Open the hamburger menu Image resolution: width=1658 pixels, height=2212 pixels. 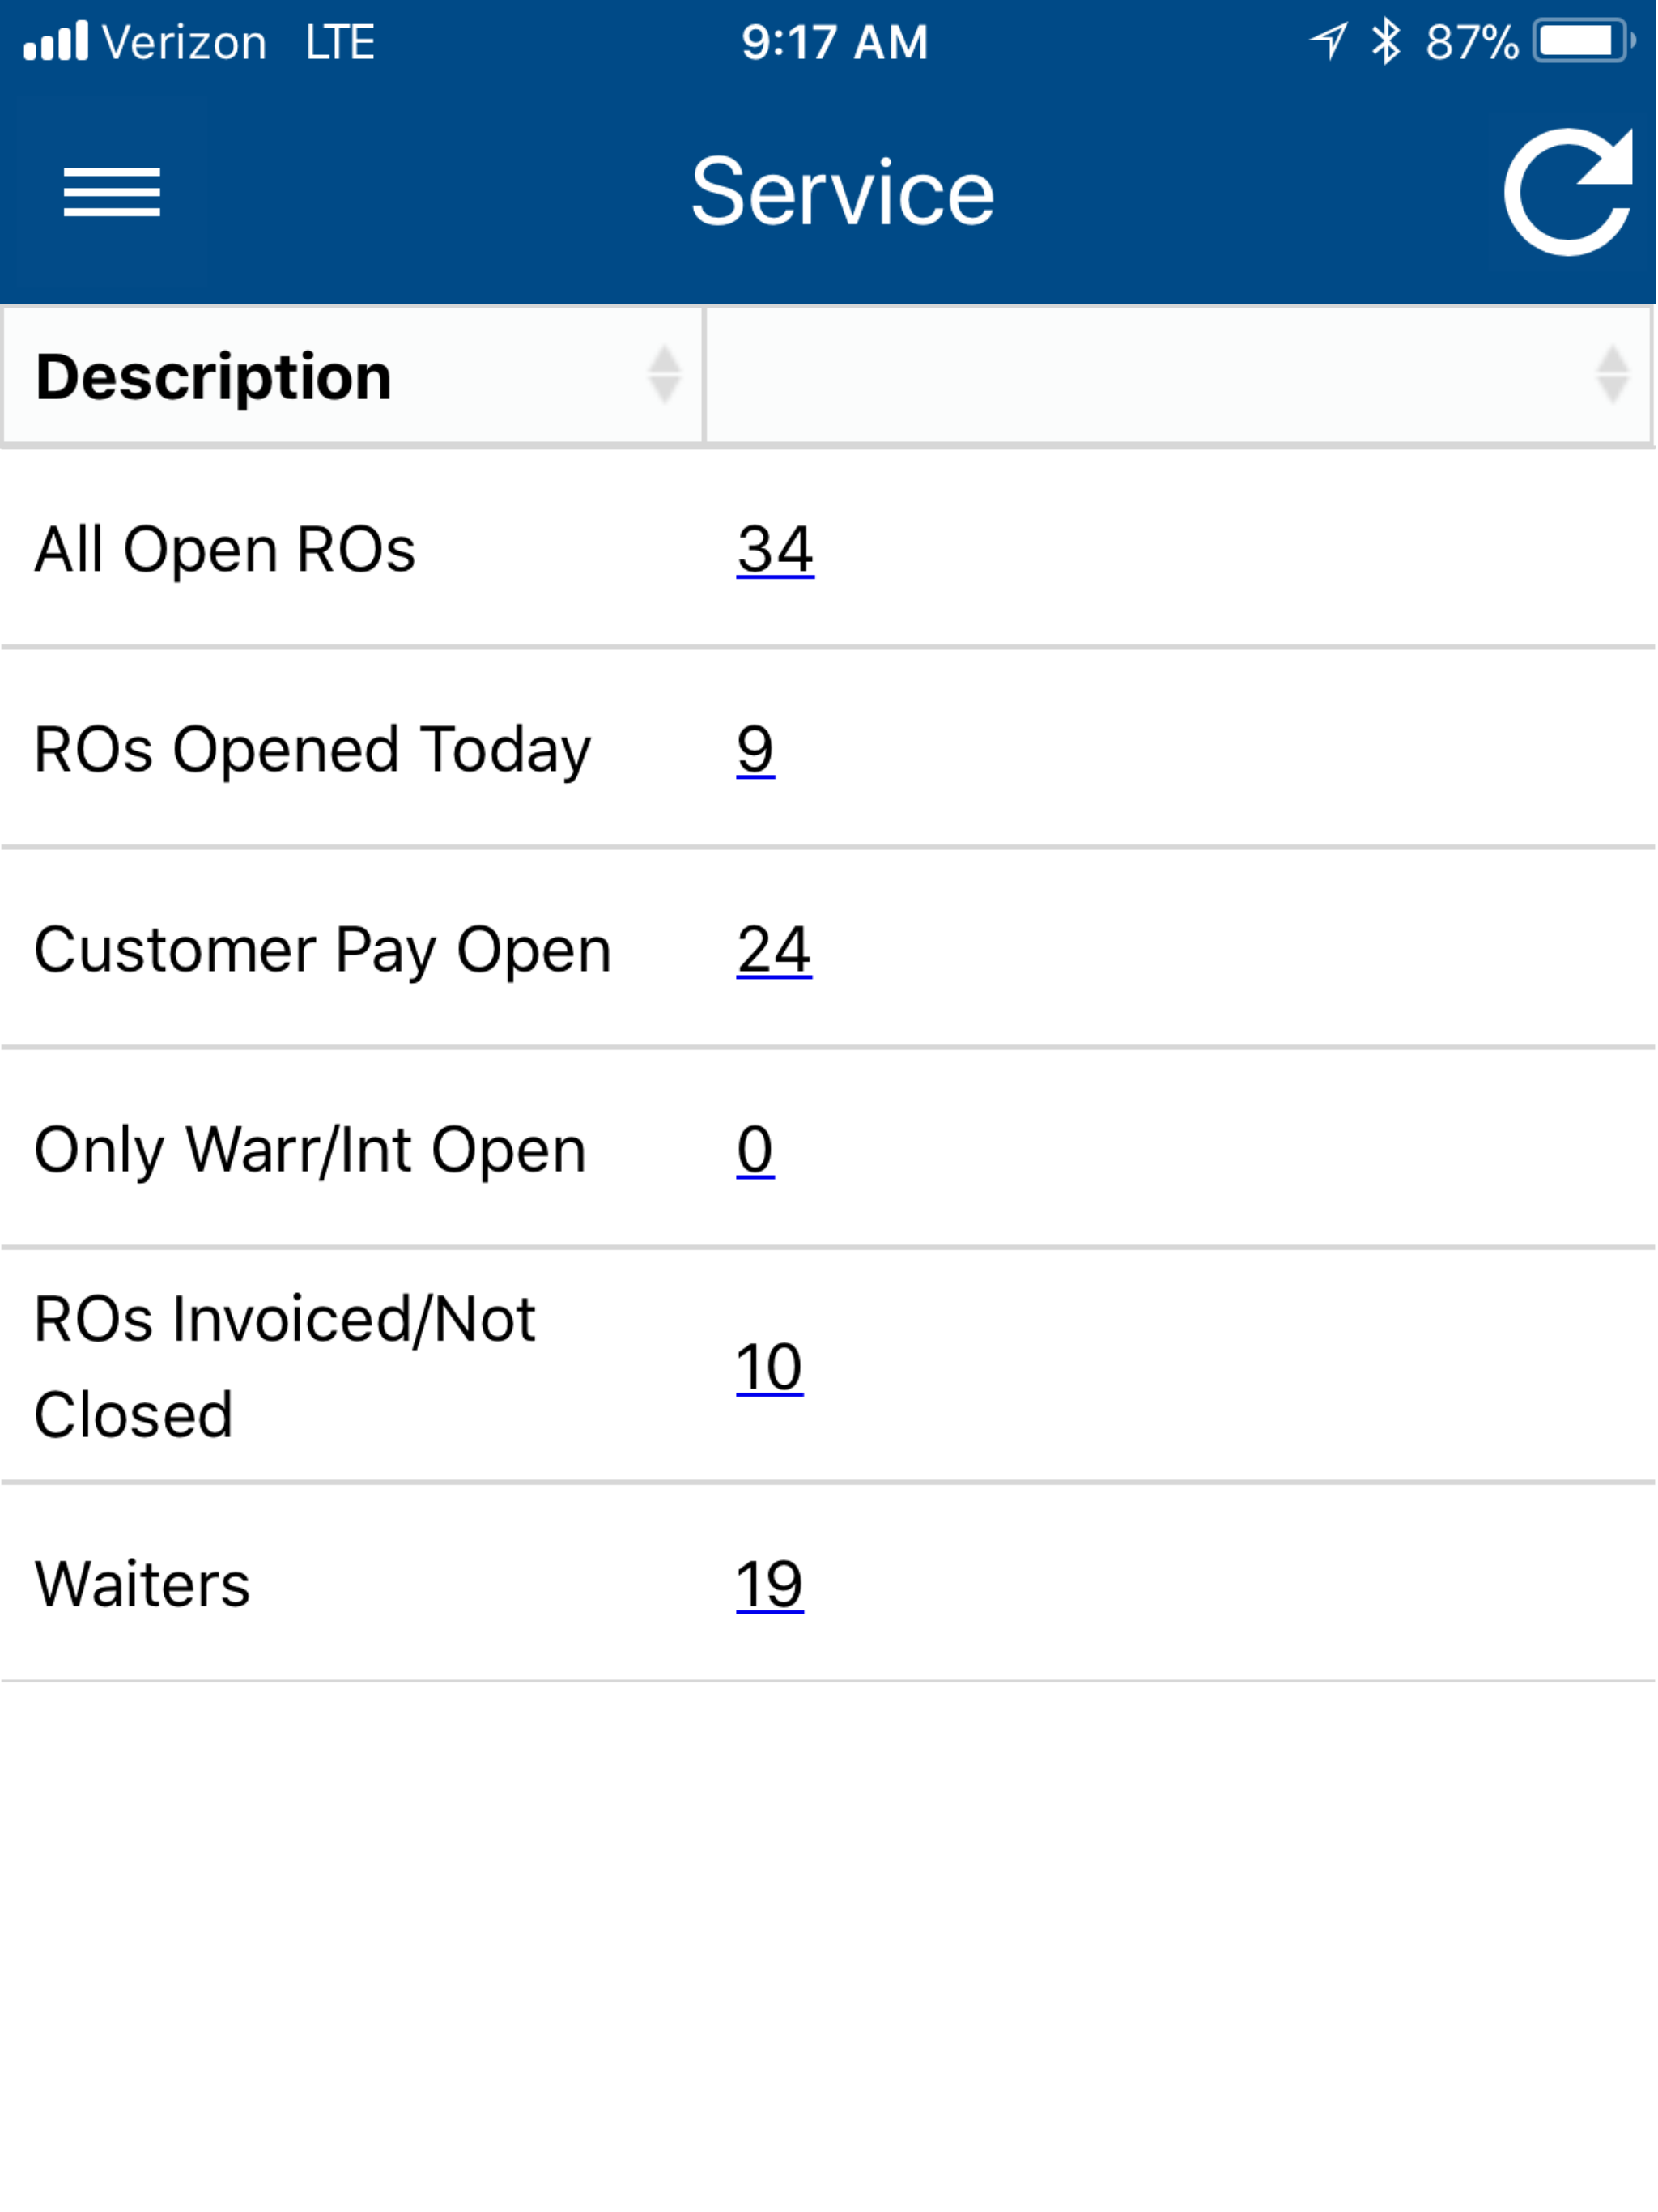(112, 192)
